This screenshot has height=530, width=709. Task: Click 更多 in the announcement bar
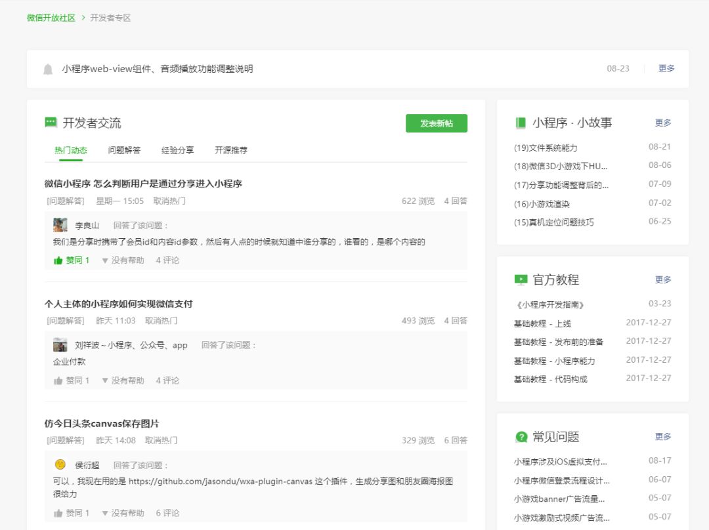(x=666, y=68)
